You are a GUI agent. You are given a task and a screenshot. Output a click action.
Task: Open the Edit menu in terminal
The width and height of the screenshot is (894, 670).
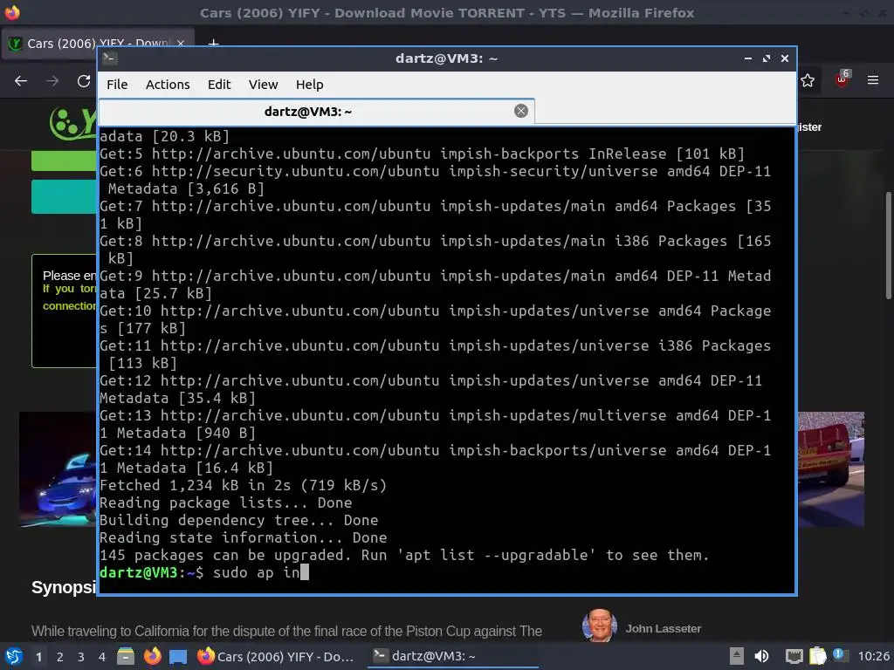point(219,85)
